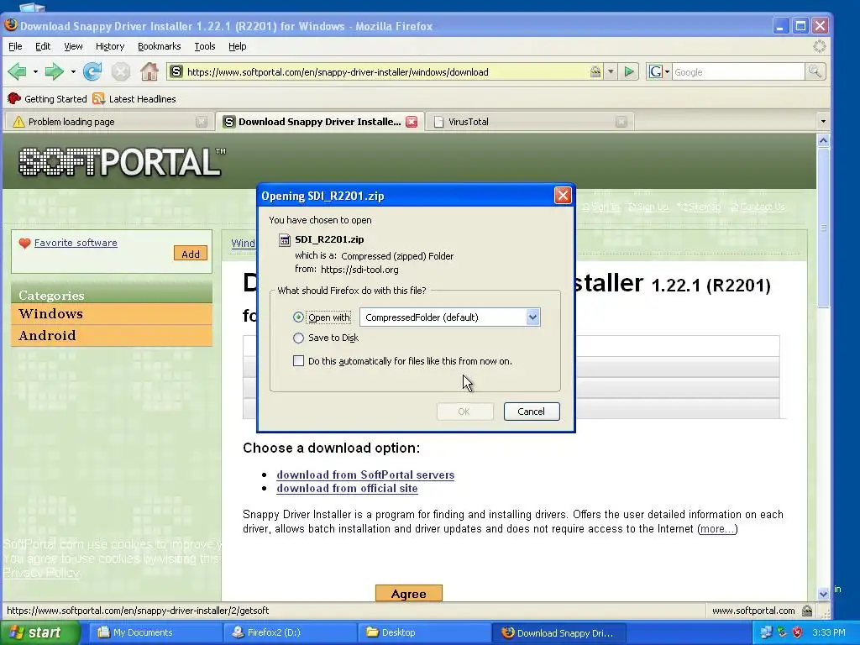This screenshot has width=860, height=645.
Task: Click the green Go arrow beside address bar
Action: tap(629, 72)
